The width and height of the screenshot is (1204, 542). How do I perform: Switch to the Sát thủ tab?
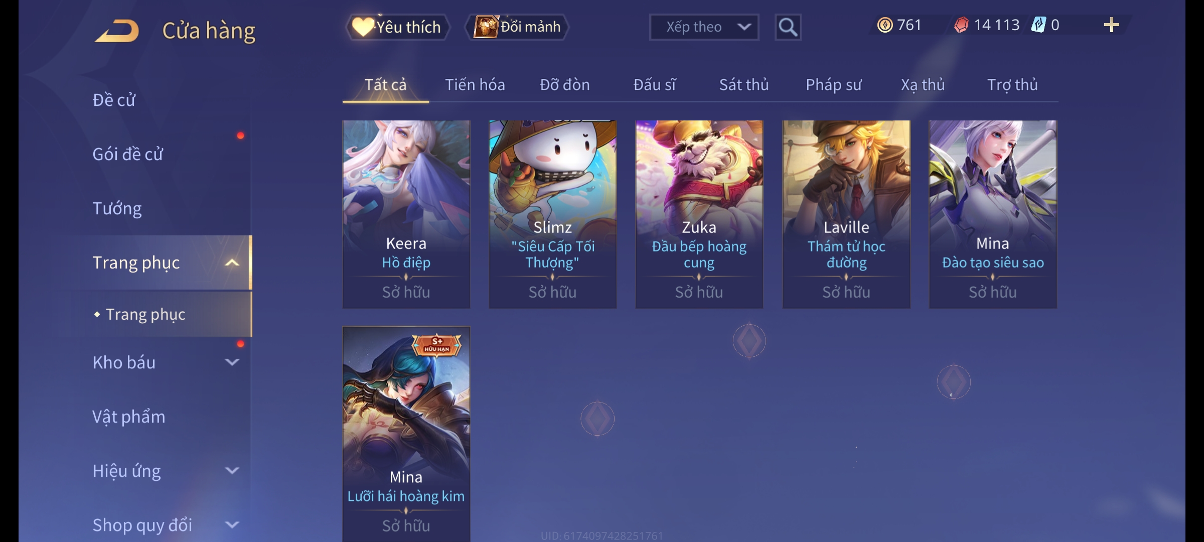[744, 85]
